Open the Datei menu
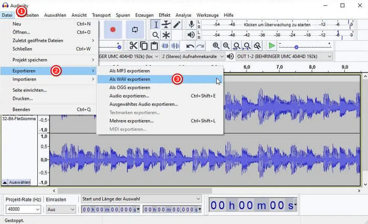Screen dimensions: 368x224 coord(7,15)
